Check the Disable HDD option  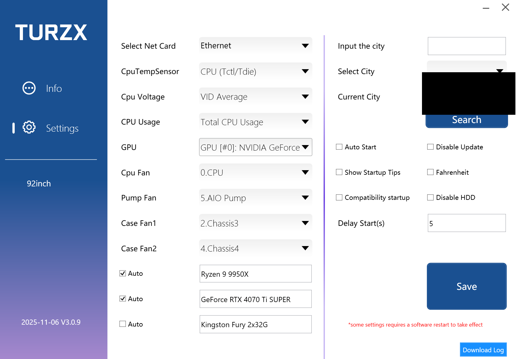[x=430, y=197]
